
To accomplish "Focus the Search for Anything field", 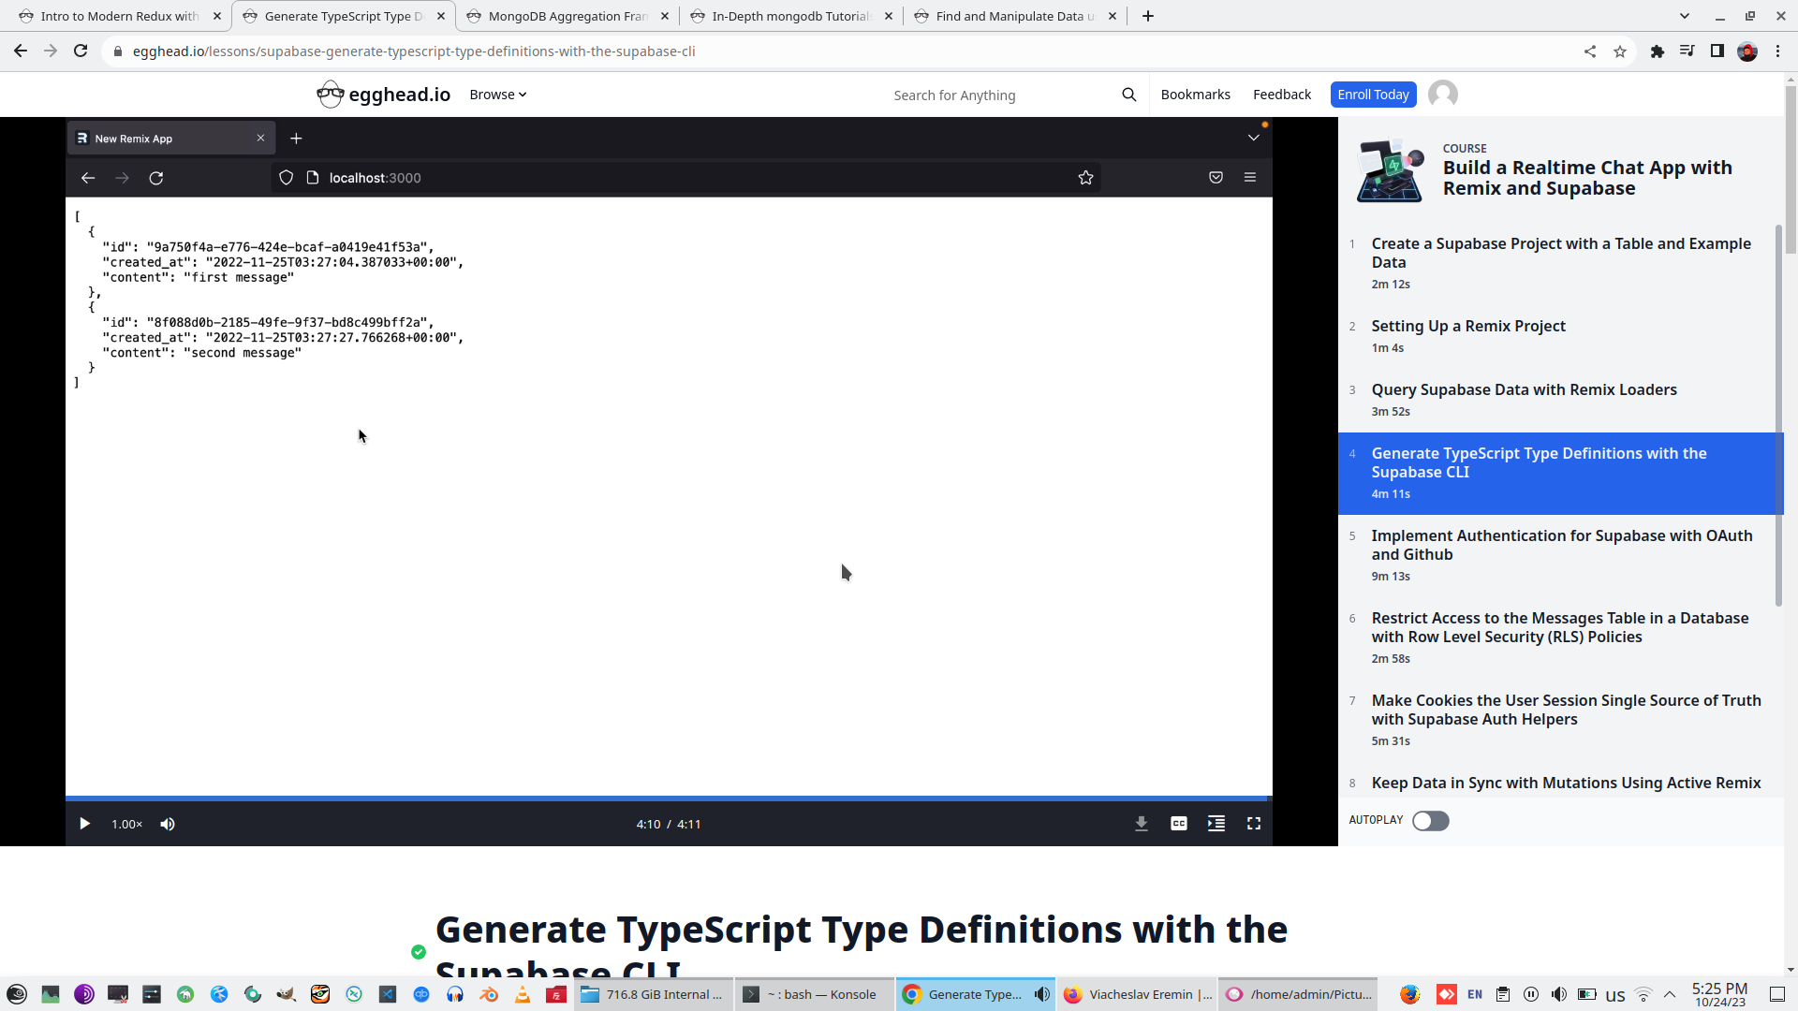I will 993,95.
